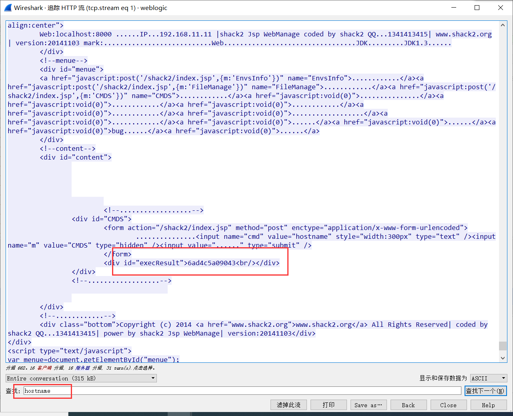The width and height of the screenshot is (513, 416).
Task: Click the <div id="menue"> line
Action: pyautogui.click(x=72, y=69)
